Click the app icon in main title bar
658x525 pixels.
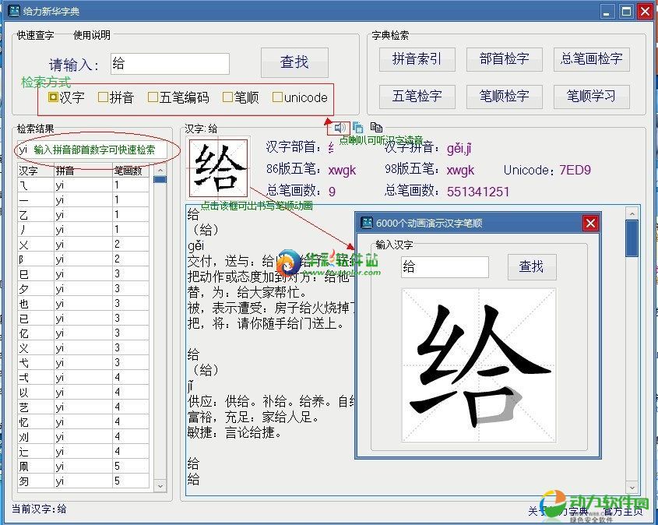[13, 11]
